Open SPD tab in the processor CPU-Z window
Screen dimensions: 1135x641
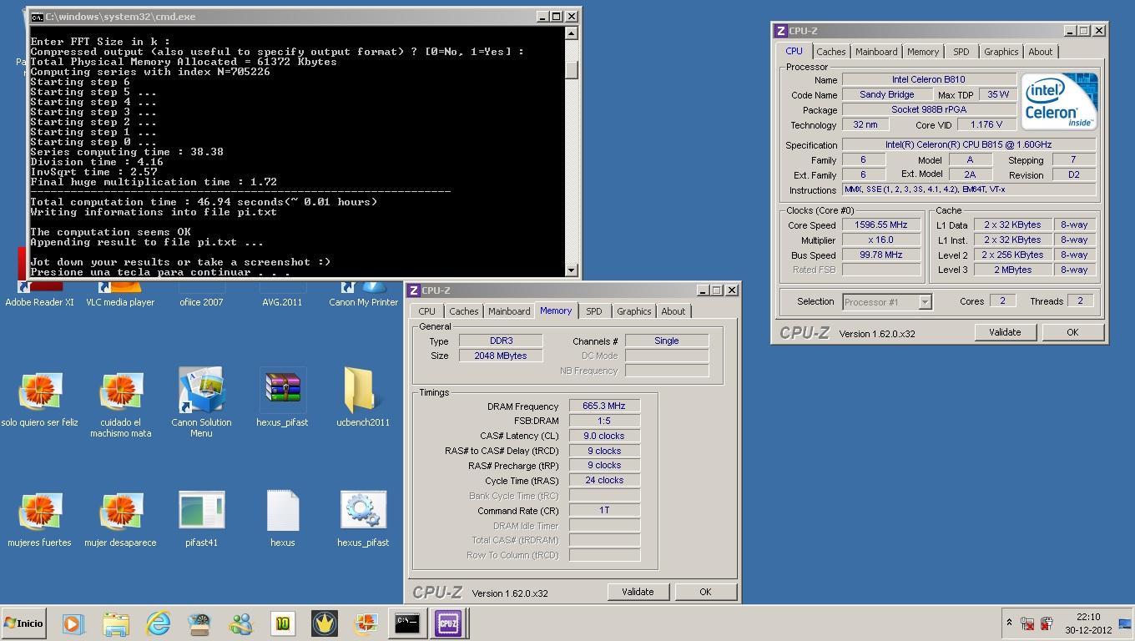pos(961,52)
